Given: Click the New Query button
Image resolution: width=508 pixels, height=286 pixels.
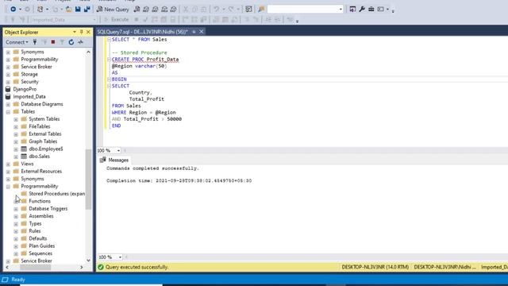Looking at the screenshot, I should tap(113, 10).
